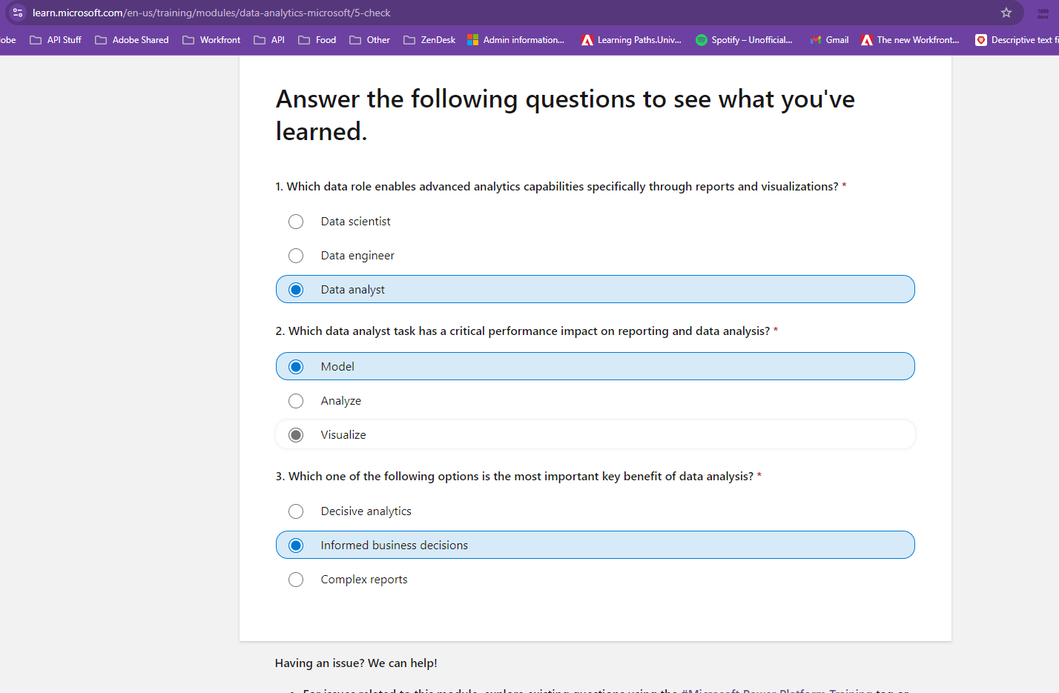The image size is (1059, 693).
Task: Open the Other bookmark folder
Action: pos(369,40)
